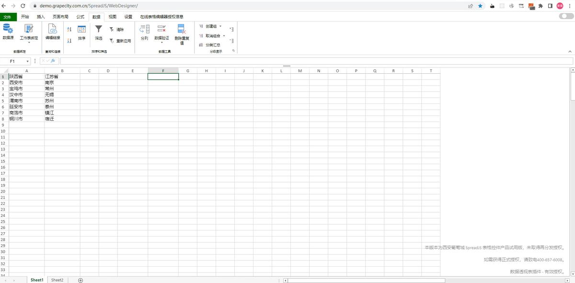The width and height of the screenshot is (575, 283).
Task: Select the Sheet2 tab
Action: point(57,280)
